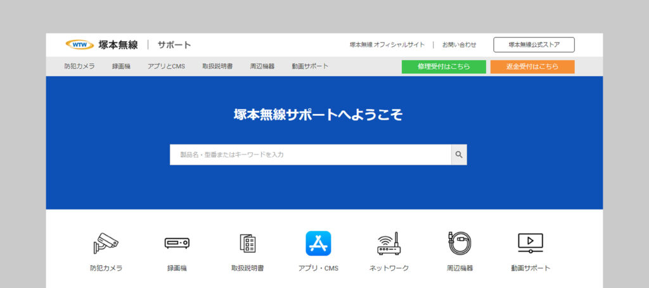This screenshot has height=288, width=649.
Task: Click the 取扱説明書 label under manual icon
Action: pos(248,268)
